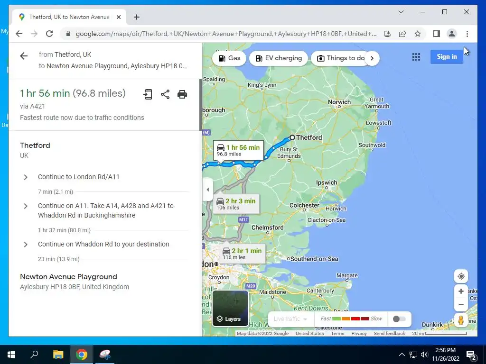Sign in to Google account
This screenshot has width=486, height=364.
447,57
